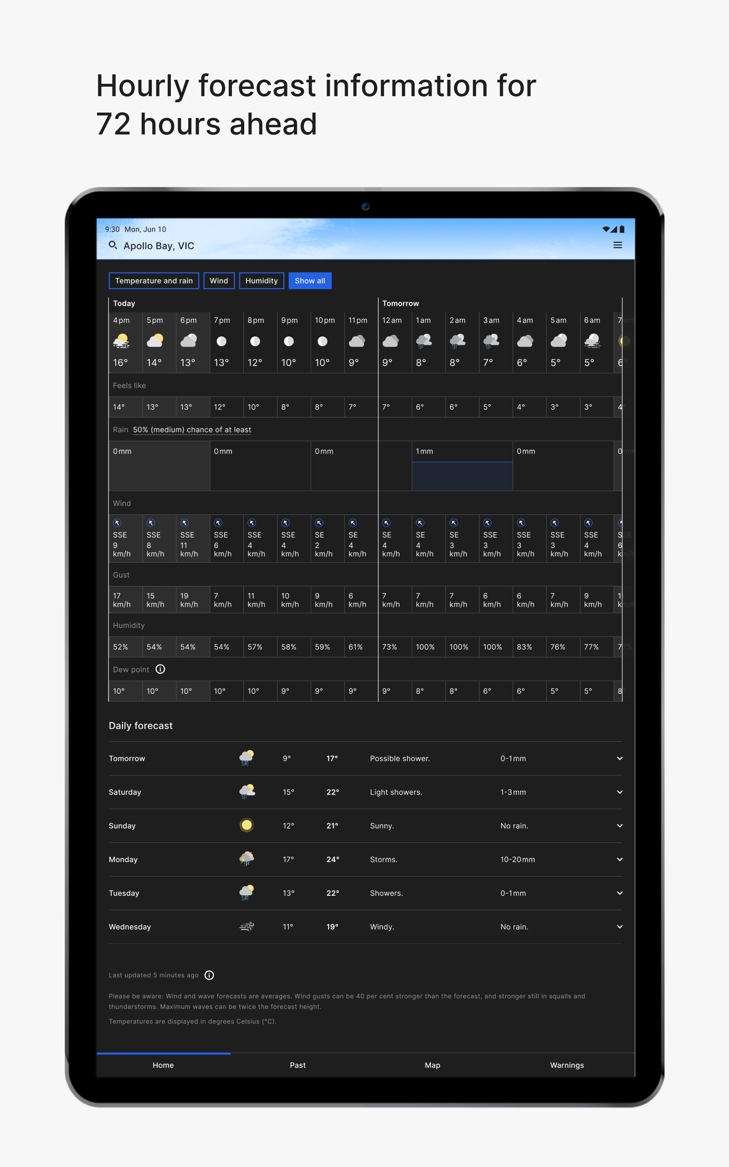Click the Apollo Bay, VIC location field
This screenshot has width=729, height=1167.
(x=159, y=246)
